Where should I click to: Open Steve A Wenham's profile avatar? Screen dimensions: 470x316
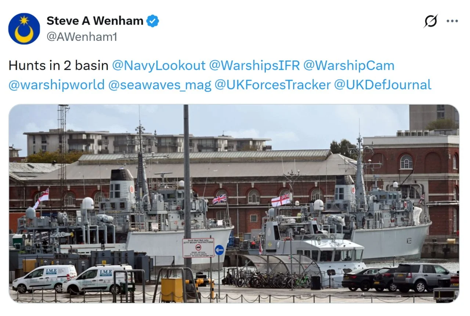pyautogui.click(x=24, y=29)
